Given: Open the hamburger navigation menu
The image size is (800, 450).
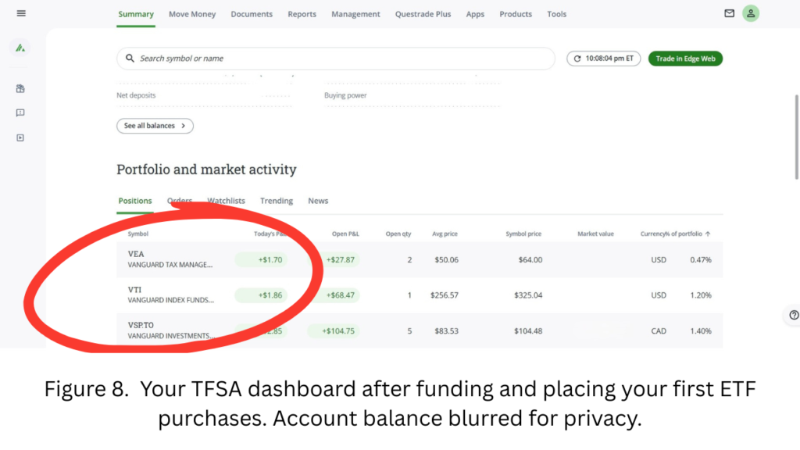Looking at the screenshot, I should [21, 12].
